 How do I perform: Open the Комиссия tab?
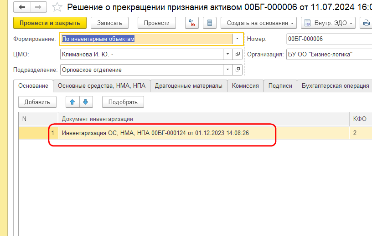[x=245, y=85]
